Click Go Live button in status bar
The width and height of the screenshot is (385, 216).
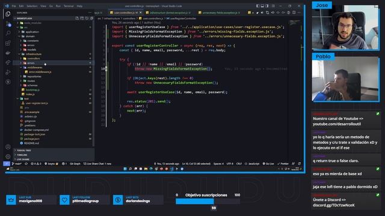(x=268, y=164)
